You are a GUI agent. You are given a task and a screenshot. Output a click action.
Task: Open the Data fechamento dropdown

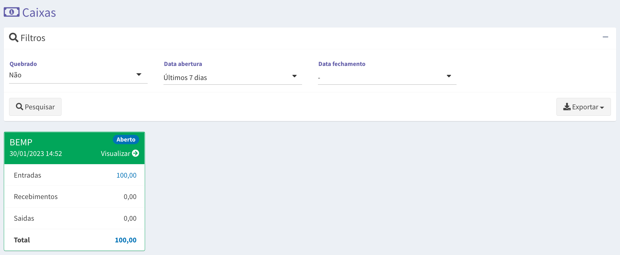(387, 77)
